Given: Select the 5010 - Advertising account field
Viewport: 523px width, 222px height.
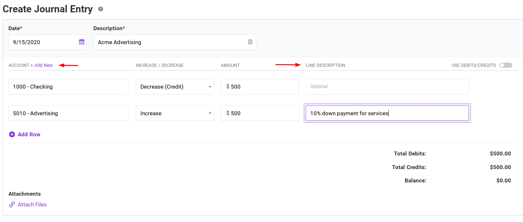Looking at the screenshot, I should pyautogui.click(x=68, y=113).
